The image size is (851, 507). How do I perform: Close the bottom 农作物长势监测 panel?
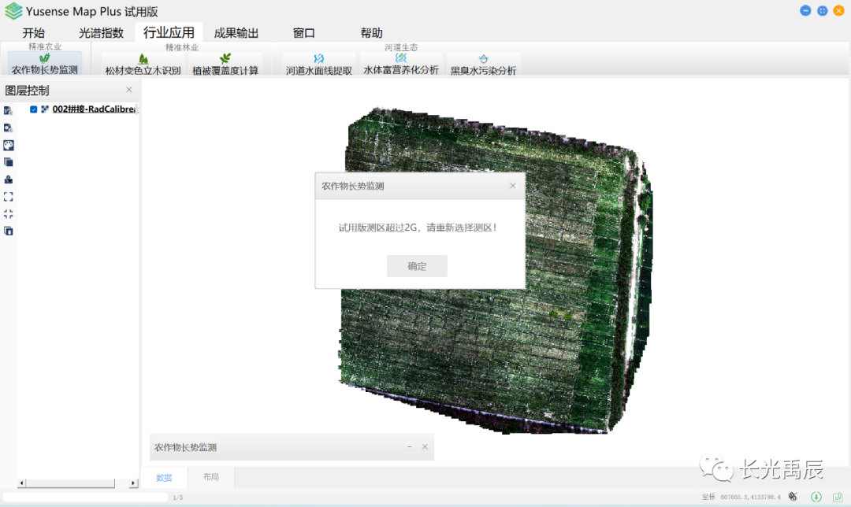(x=425, y=447)
